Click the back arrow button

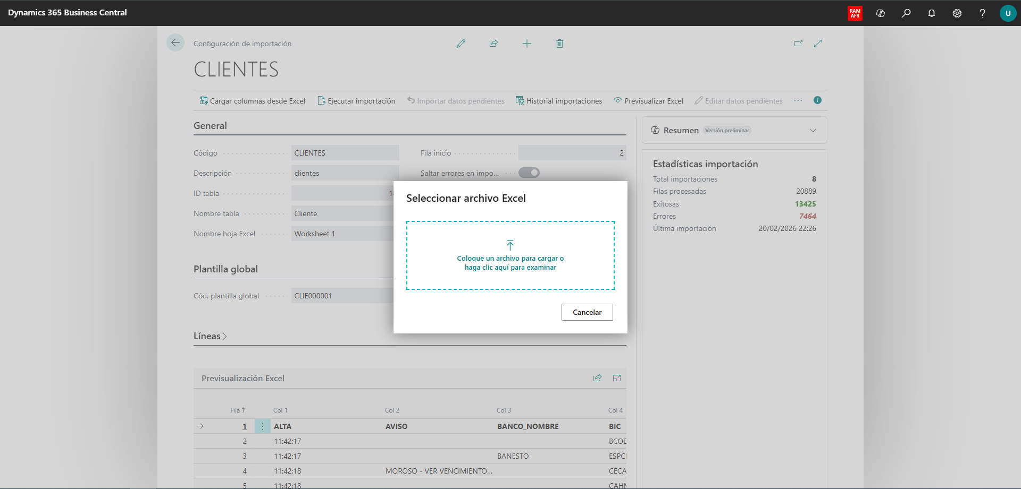[175, 43]
